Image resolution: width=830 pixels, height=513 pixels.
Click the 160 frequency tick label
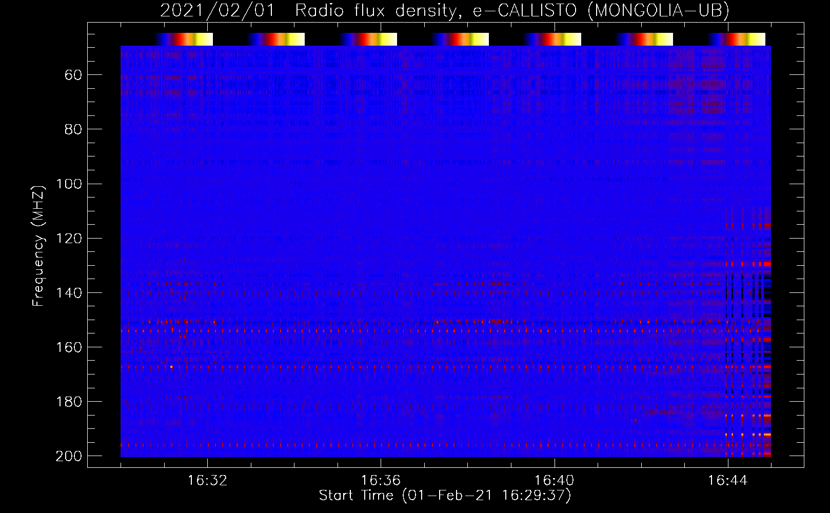tap(69, 347)
